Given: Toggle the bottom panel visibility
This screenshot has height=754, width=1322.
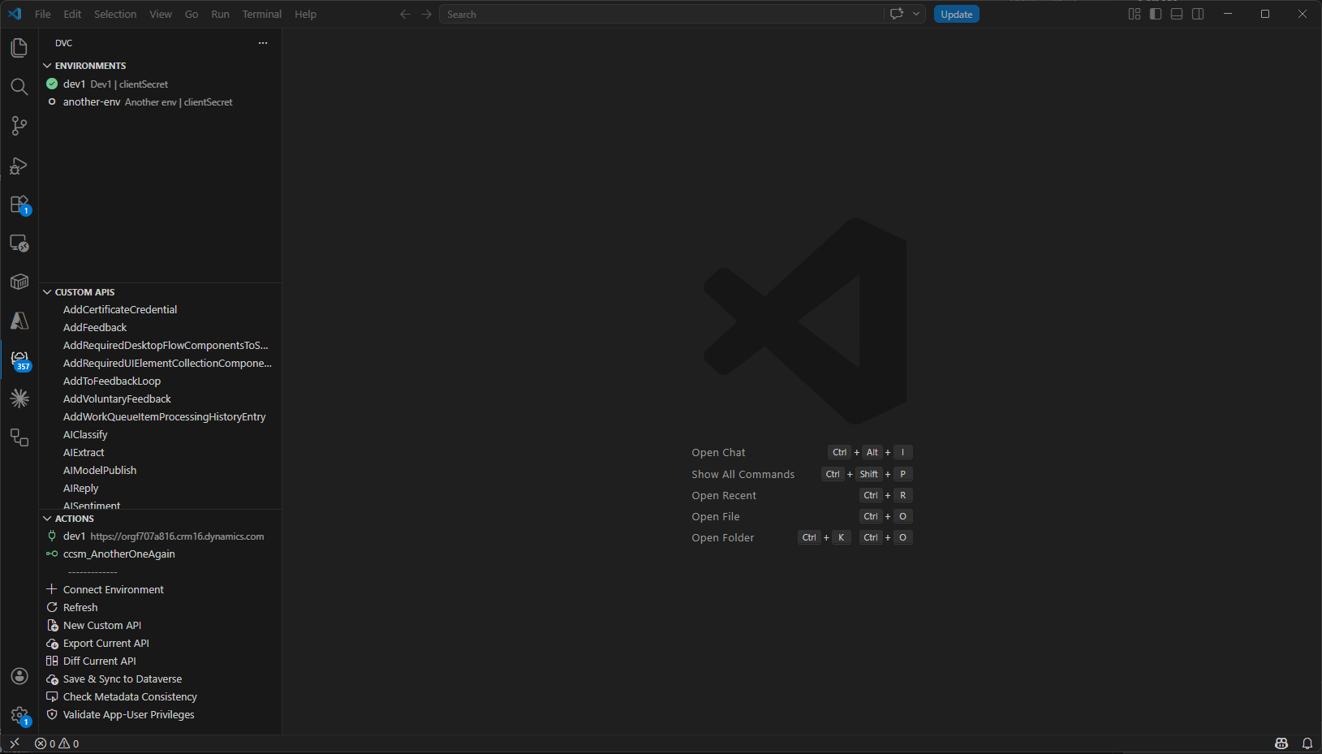Looking at the screenshot, I should coord(1177,14).
